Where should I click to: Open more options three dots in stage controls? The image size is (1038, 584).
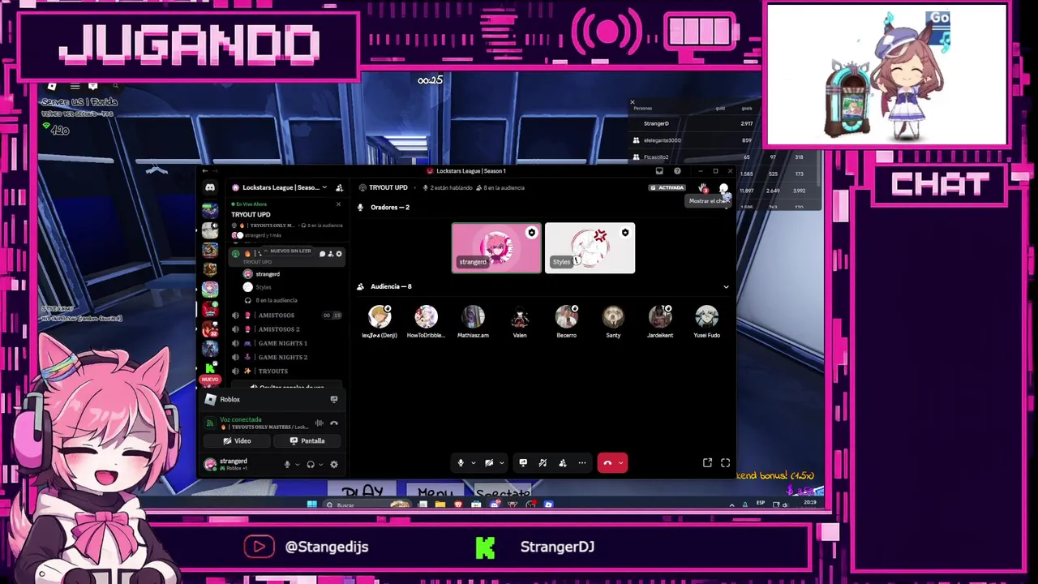[581, 462]
